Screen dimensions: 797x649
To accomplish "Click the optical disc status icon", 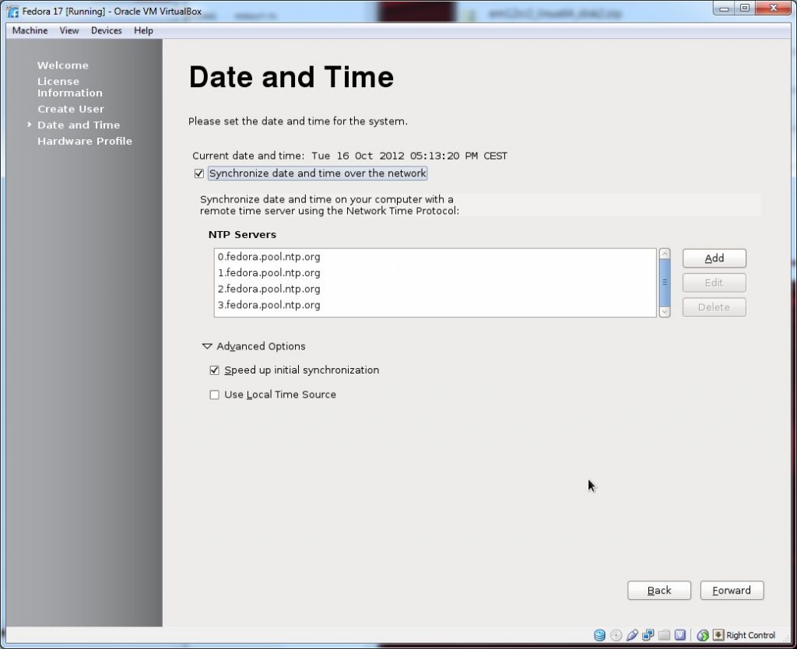I will [x=616, y=635].
